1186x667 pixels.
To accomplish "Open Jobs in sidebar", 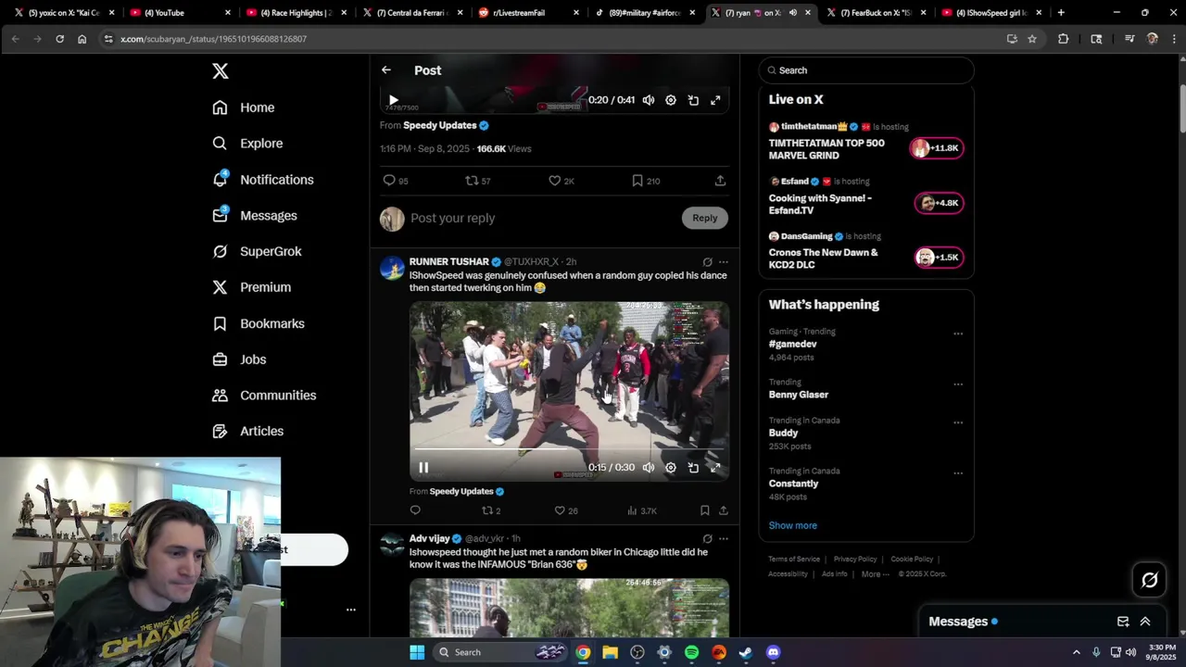I will click(x=239, y=359).
